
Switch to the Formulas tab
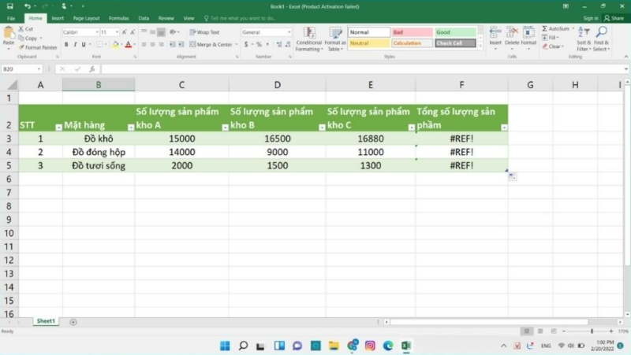[x=119, y=17]
